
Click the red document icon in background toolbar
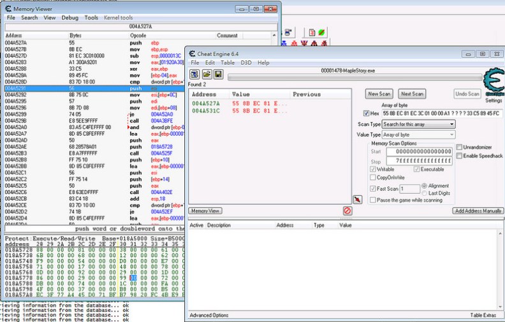click(312, 32)
